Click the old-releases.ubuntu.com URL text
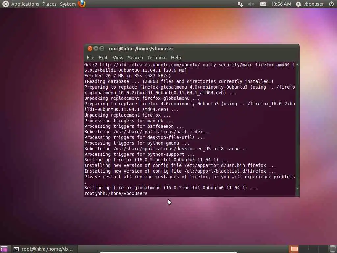Viewport: 337px width, 253px height. [x=150, y=65]
